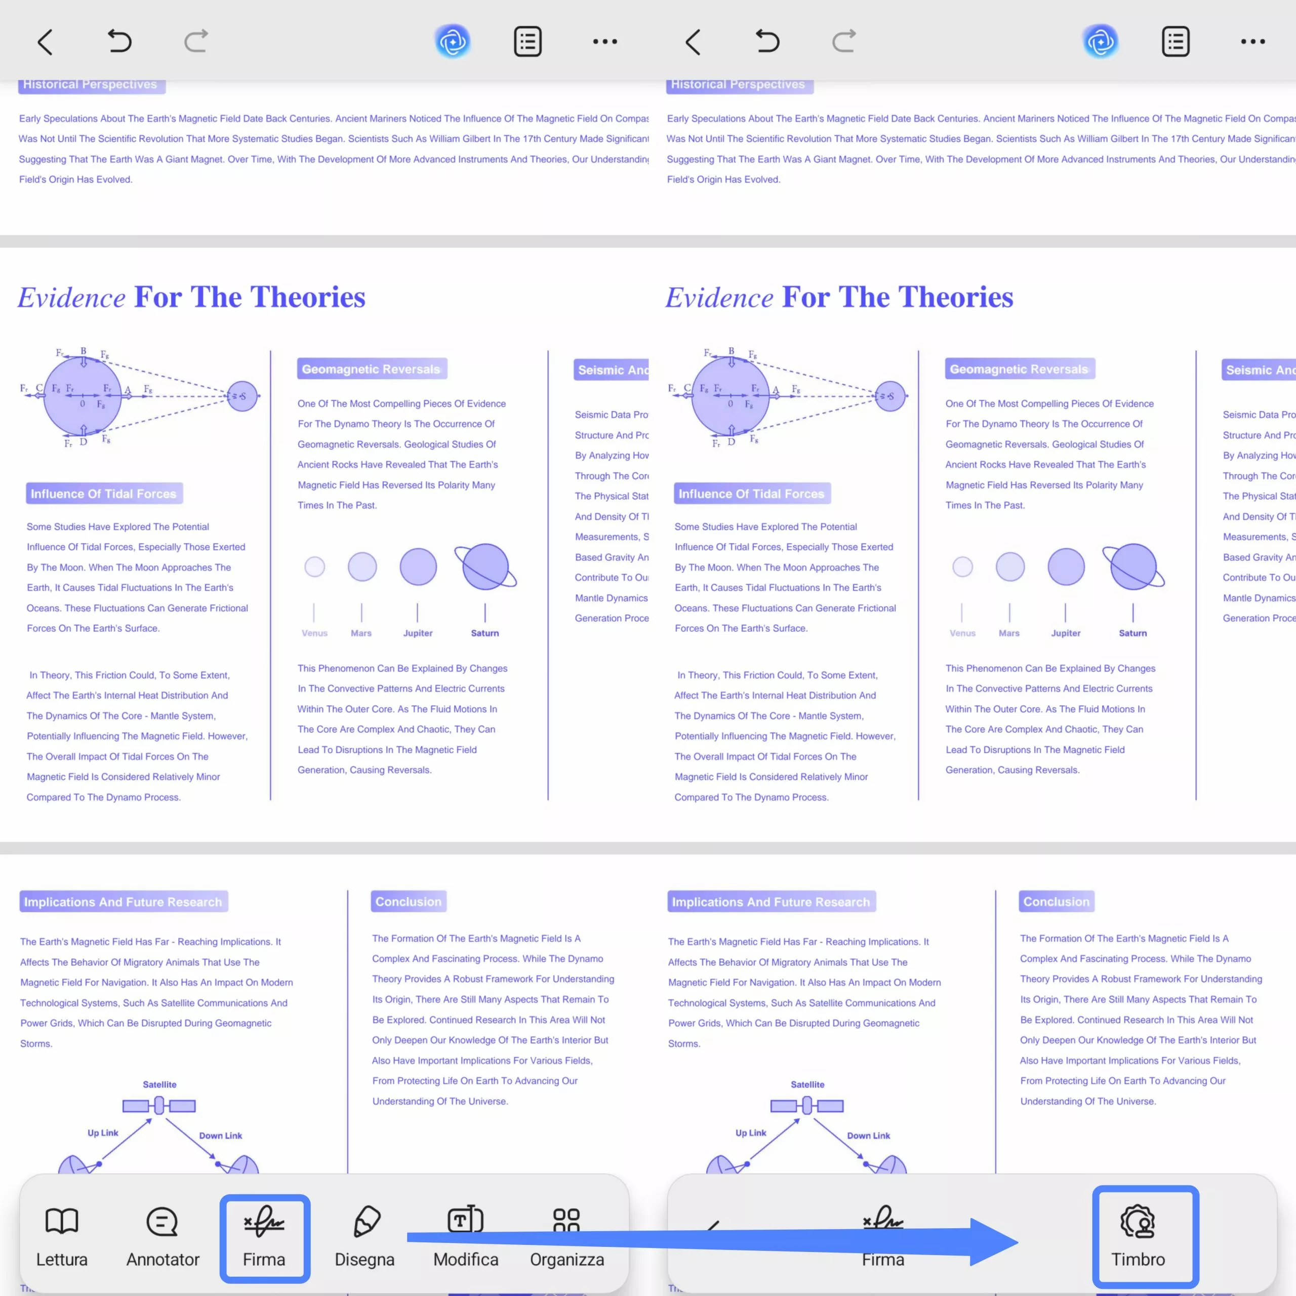
Task: Open the three-dot menu, right panel
Action: coord(1252,42)
